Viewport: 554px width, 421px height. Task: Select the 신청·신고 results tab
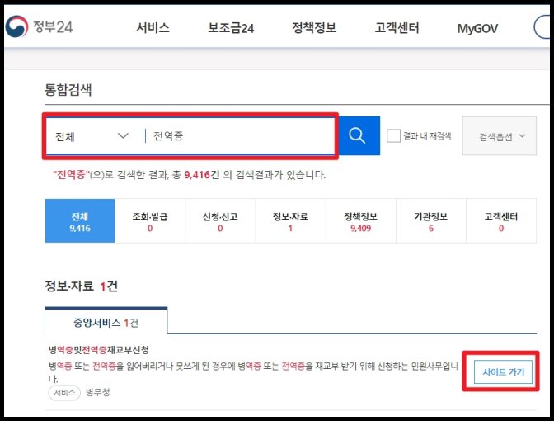[220, 220]
